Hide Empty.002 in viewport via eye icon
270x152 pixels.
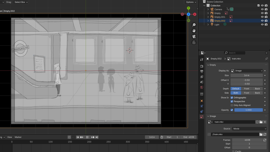pos(262,21)
